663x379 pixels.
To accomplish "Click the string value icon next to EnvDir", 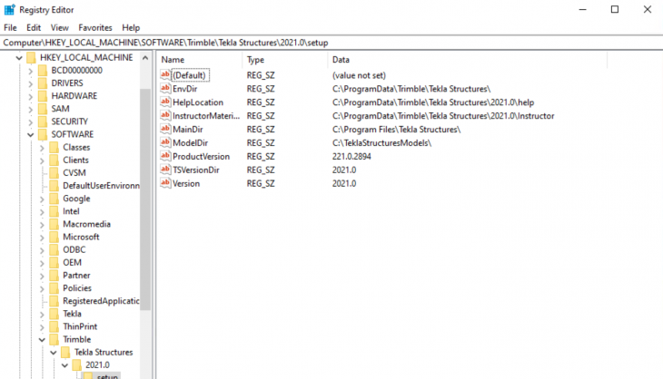I will pyautogui.click(x=165, y=88).
